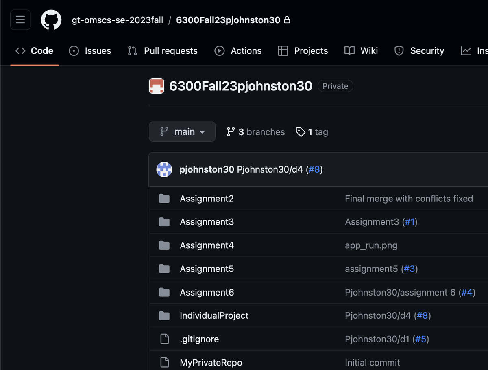The image size is (488, 370).
Task: Click the repository avatar icon beside the title
Action: (x=157, y=86)
